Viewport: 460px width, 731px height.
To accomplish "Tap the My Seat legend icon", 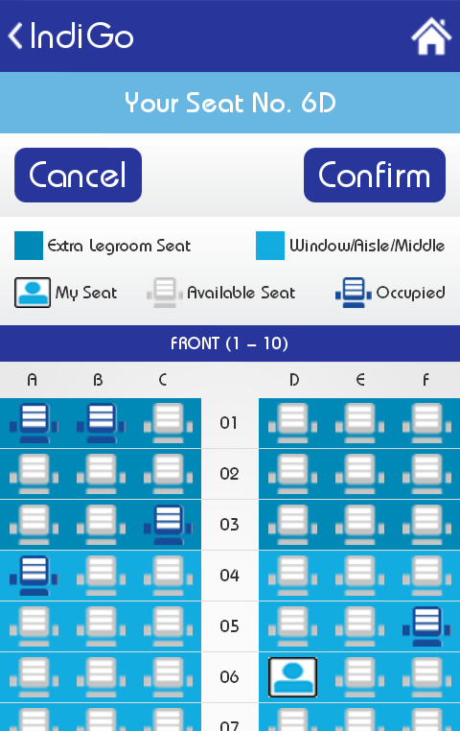I will tap(33, 293).
